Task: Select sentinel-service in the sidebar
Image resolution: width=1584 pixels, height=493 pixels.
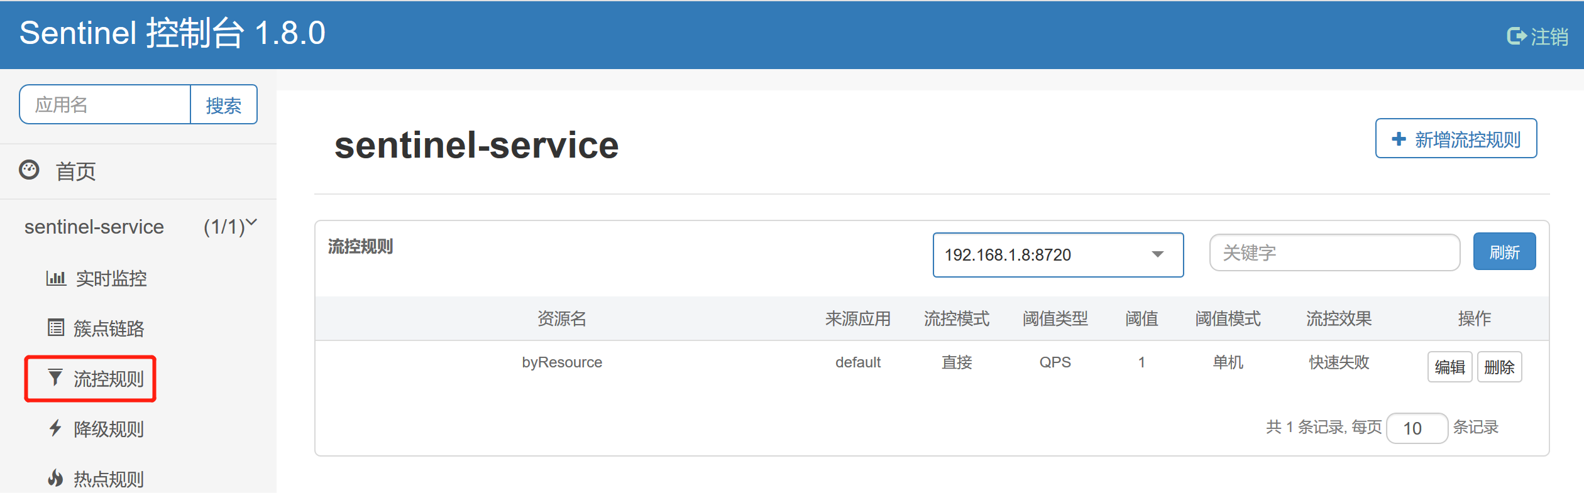Action: (x=94, y=227)
